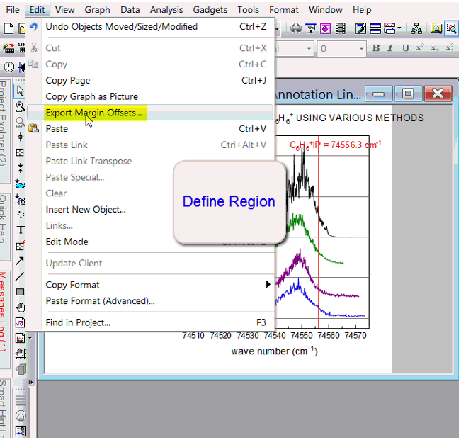This screenshot has width=461, height=440.
Task: Choose Paste from Edit menu
Action: (x=150, y=129)
